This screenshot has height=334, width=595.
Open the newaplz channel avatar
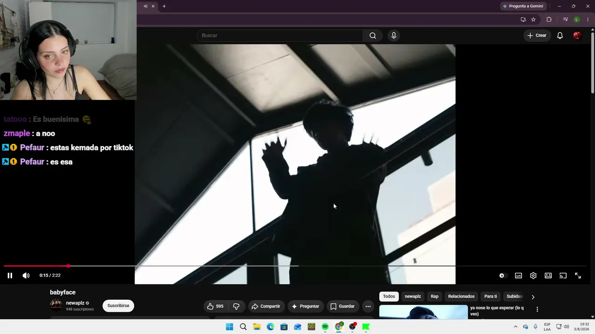pyautogui.click(x=56, y=305)
